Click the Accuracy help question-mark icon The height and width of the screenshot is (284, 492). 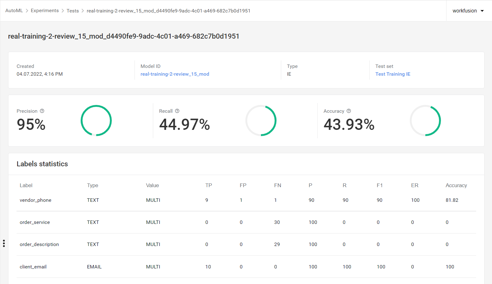click(349, 111)
